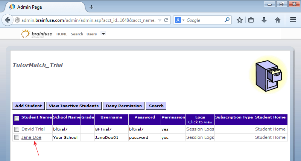Expand the dropdown arrow next to Users
The width and height of the screenshot is (301, 161).
click(103, 34)
